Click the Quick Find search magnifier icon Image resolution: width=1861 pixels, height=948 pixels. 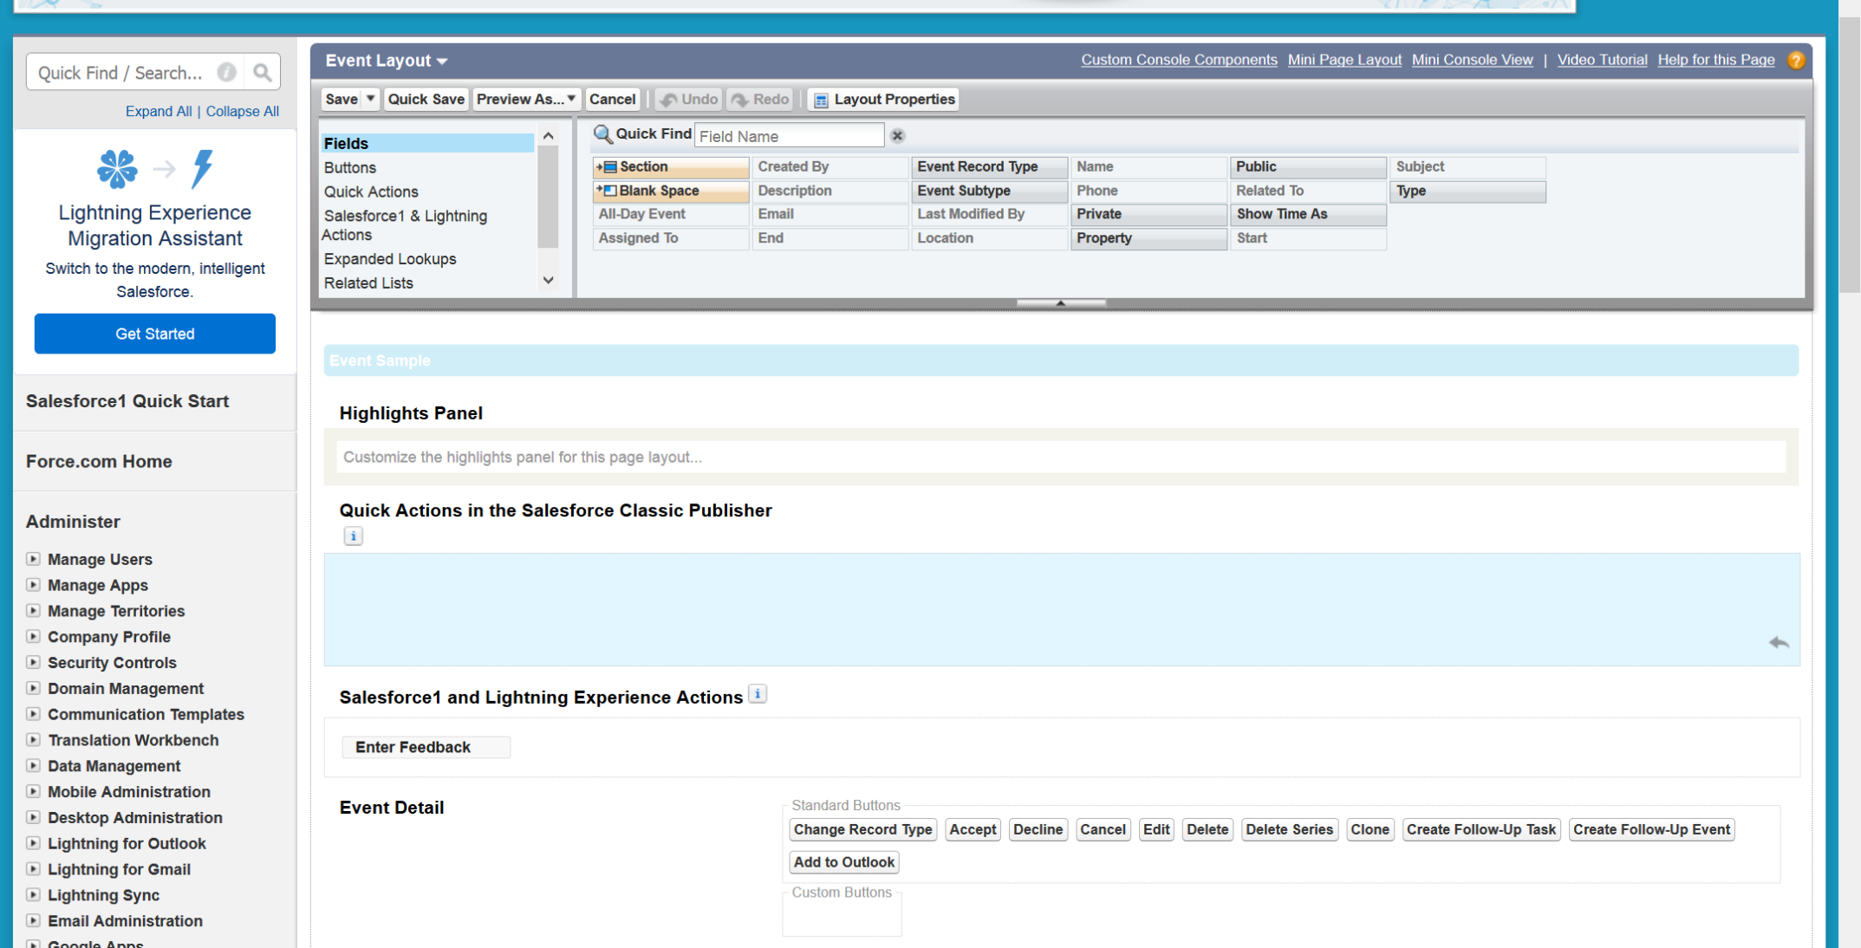click(x=262, y=73)
